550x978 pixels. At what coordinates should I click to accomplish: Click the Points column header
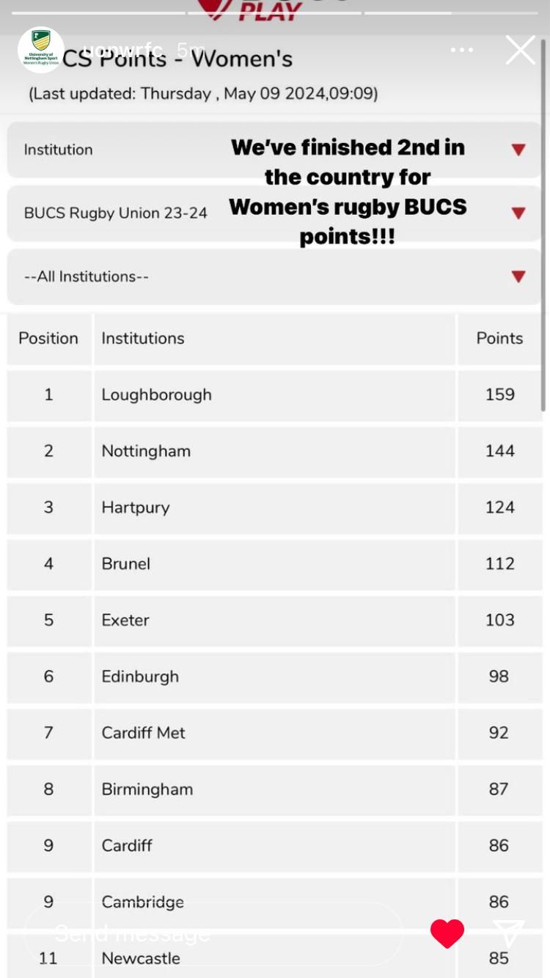point(499,338)
